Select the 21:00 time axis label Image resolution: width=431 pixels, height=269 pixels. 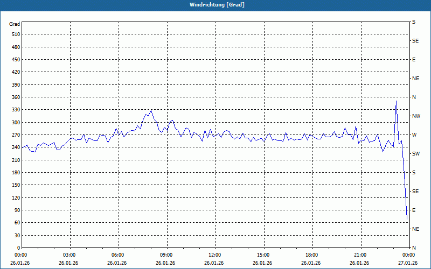tap(360, 255)
